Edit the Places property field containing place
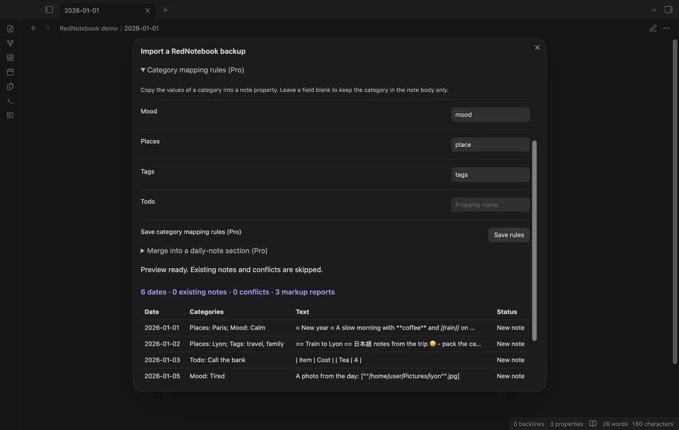 [x=491, y=145]
